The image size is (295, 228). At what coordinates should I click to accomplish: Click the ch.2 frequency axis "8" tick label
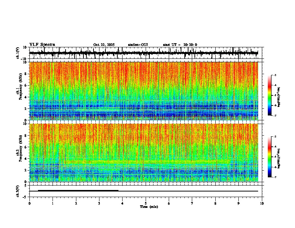pos(26,136)
